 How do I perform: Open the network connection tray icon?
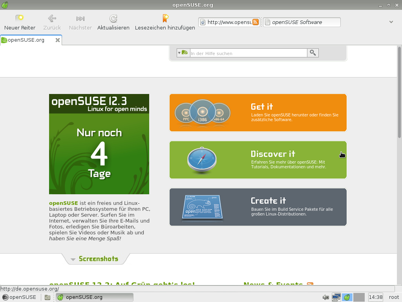[336, 297]
